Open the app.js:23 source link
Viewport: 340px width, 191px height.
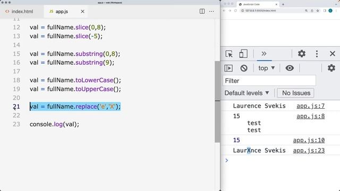309,151
